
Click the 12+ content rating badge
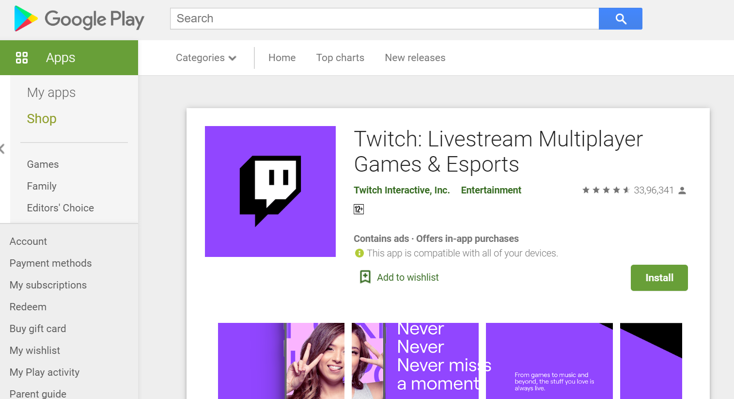[x=359, y=209]
